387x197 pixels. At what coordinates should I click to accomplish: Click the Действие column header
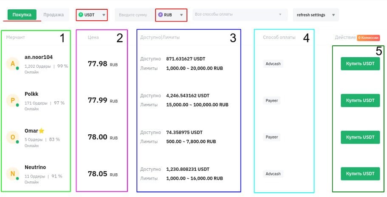tap(345, 37)
